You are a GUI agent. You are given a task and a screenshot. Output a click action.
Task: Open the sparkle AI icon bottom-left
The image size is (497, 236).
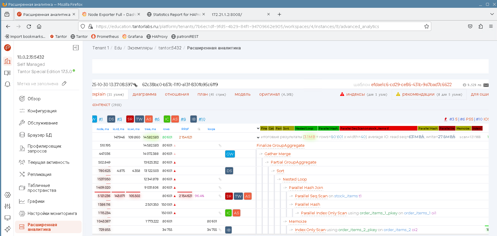(7, 229)
